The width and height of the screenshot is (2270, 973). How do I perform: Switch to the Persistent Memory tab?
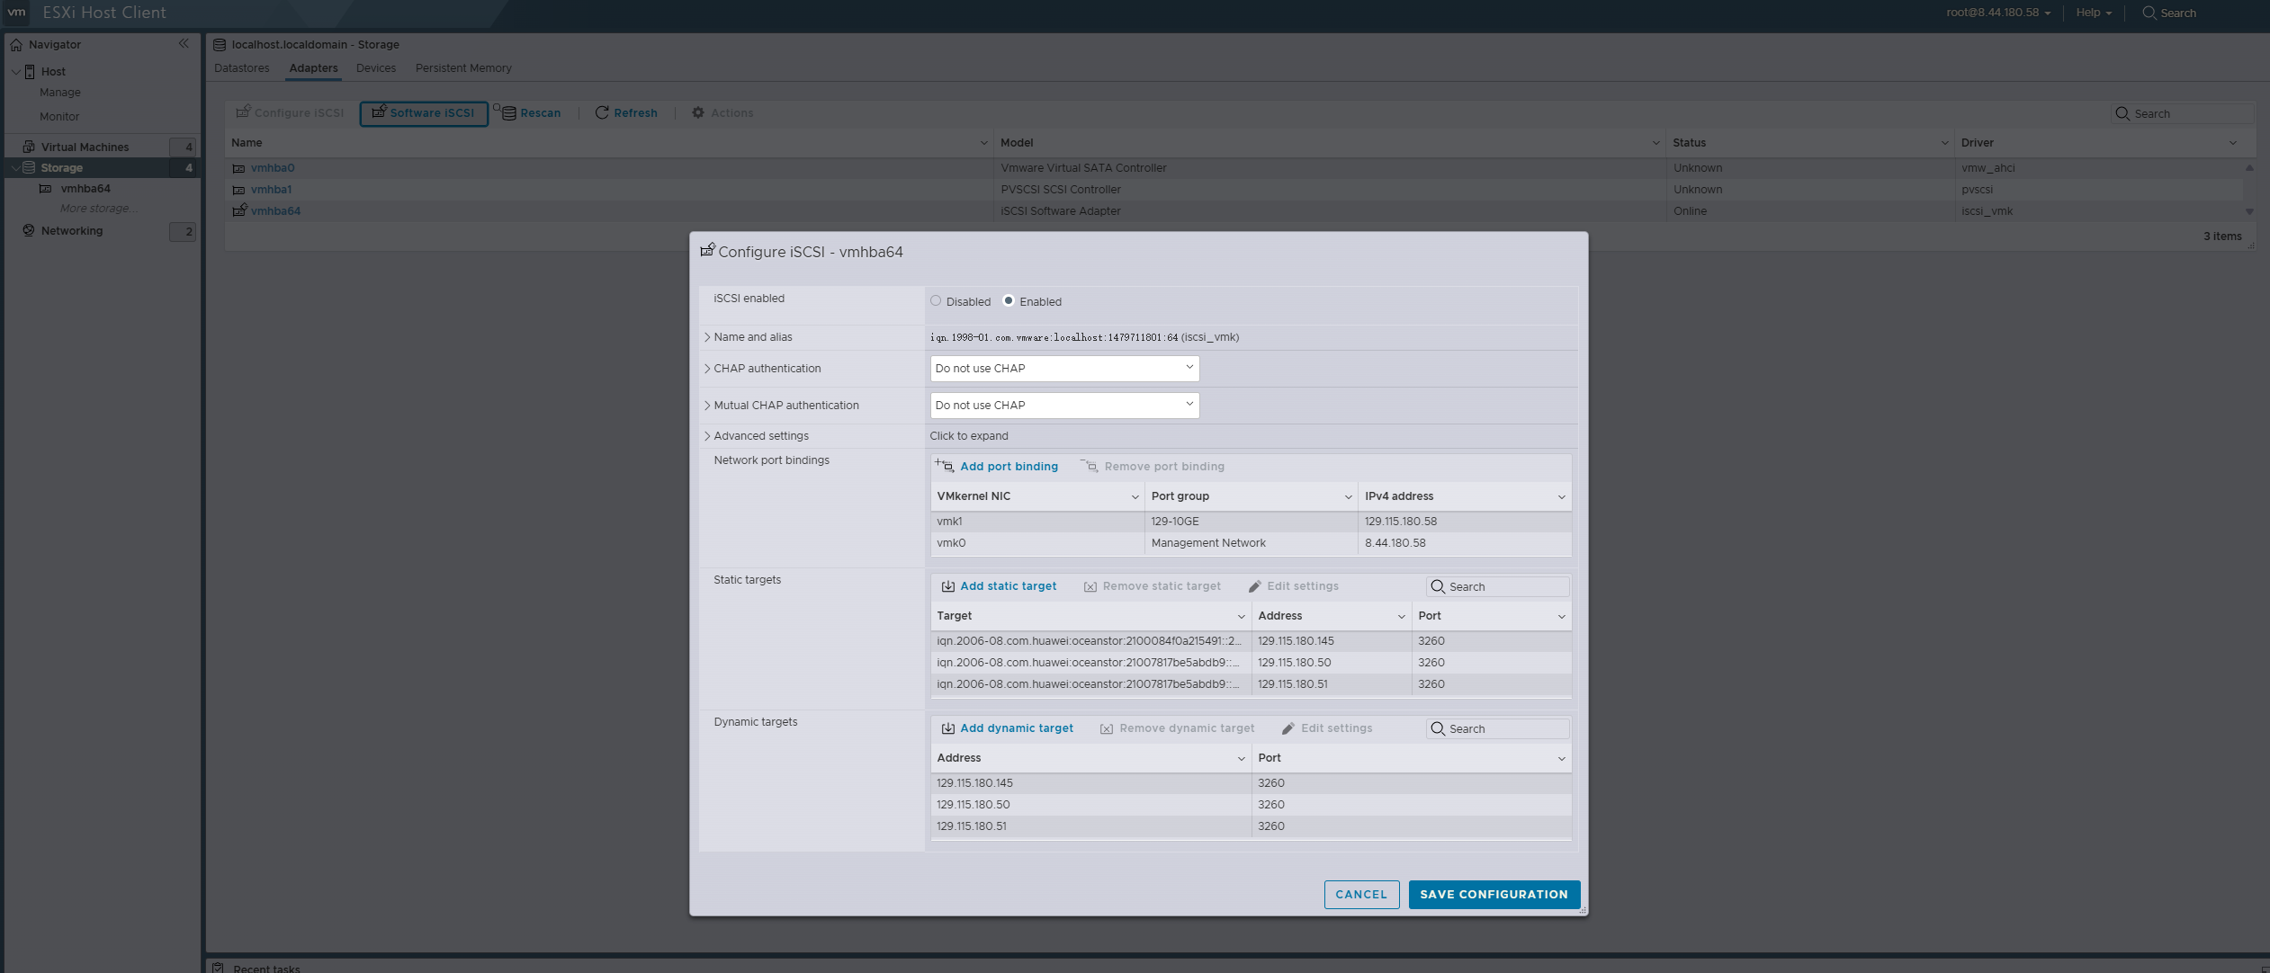click(463, 68)
